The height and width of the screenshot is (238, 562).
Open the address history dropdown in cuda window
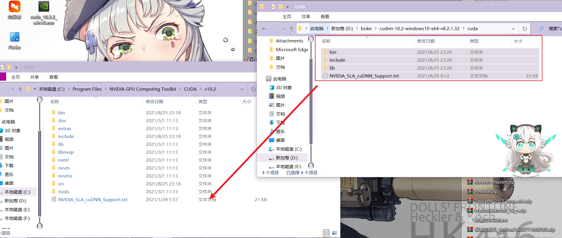[x=513, y=29]
